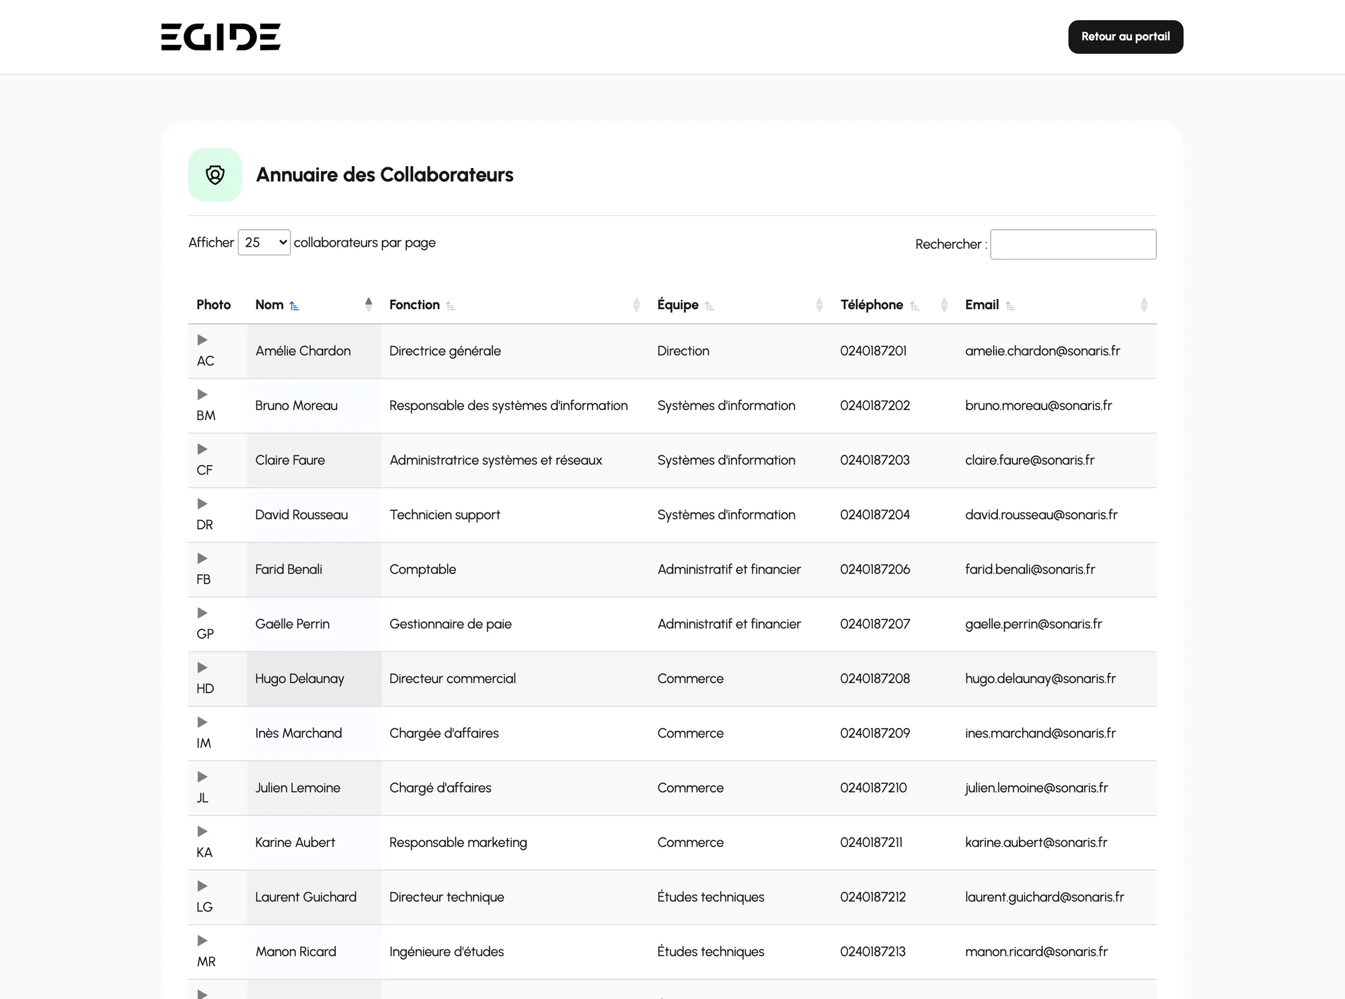Image resolution: width=1345 pixels, height=999 pixels.
Task: Select email julien.lemoine@sonaris.fr
Action: point(1036,788)
